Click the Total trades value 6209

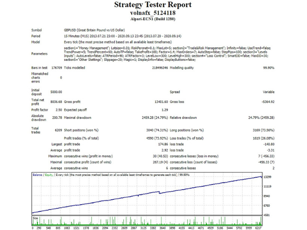(59, 130)
